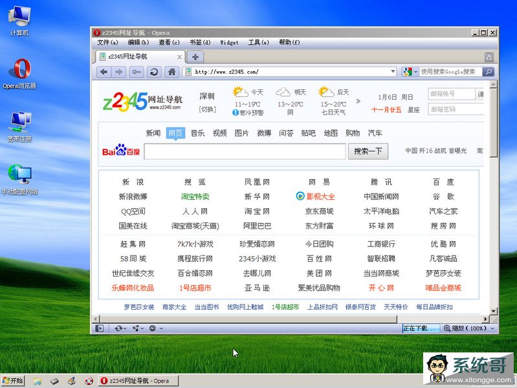Open the 唯品会商城 link
Screen dimensions: 517x388
coord(443,288)
